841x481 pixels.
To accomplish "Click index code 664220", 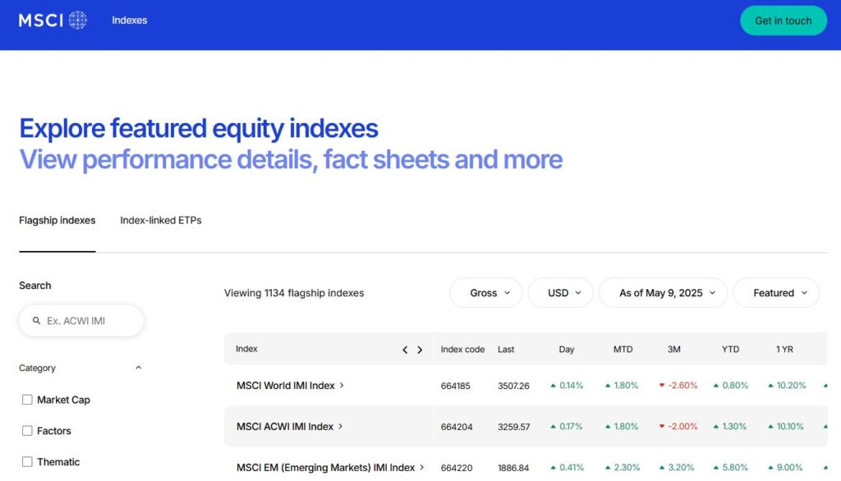I will [457, 468].
